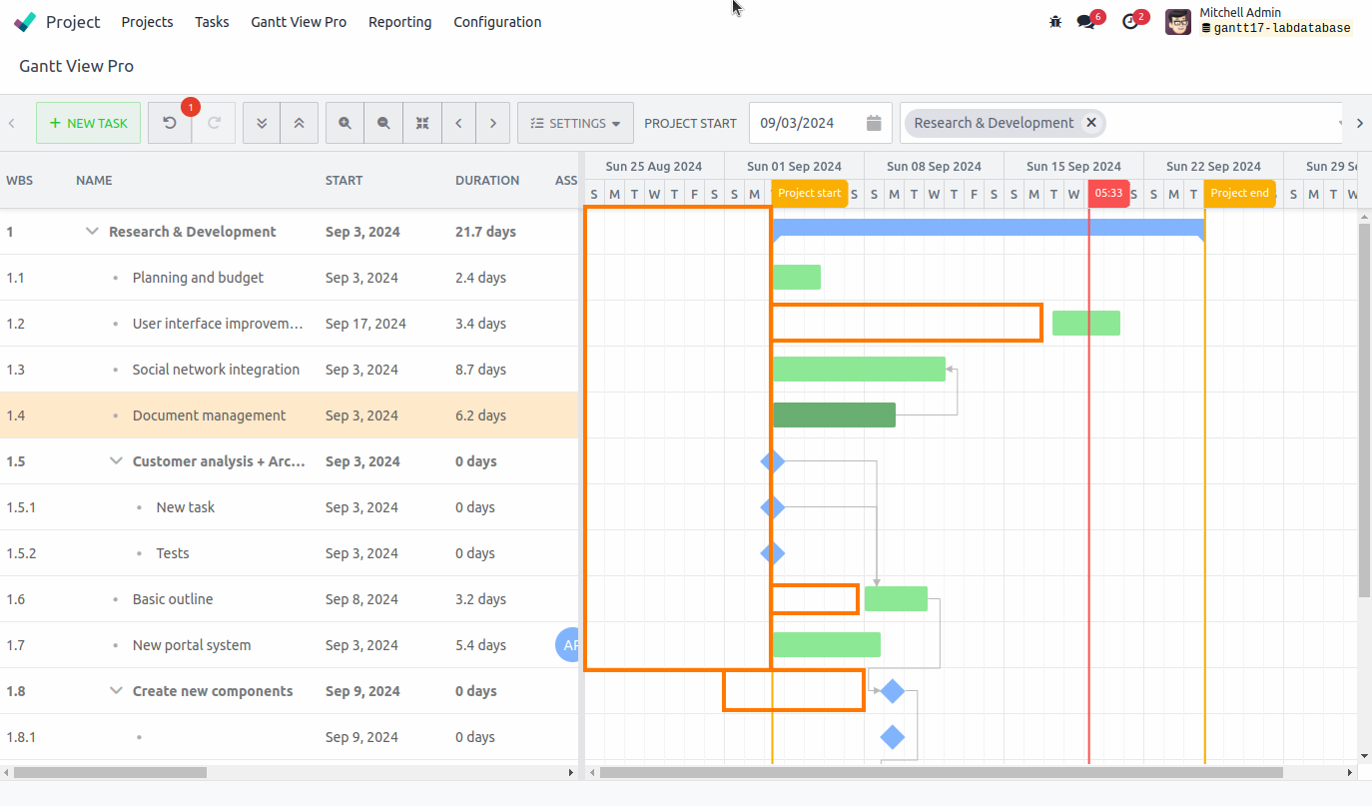
Task: Collapse all tasks with double-chevron up icon
Action: click(299, 122)
